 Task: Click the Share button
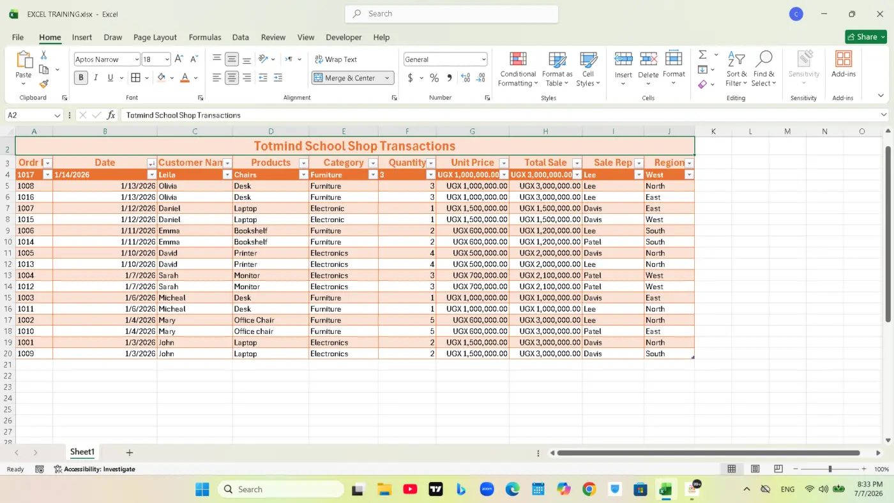click(866, 37)
